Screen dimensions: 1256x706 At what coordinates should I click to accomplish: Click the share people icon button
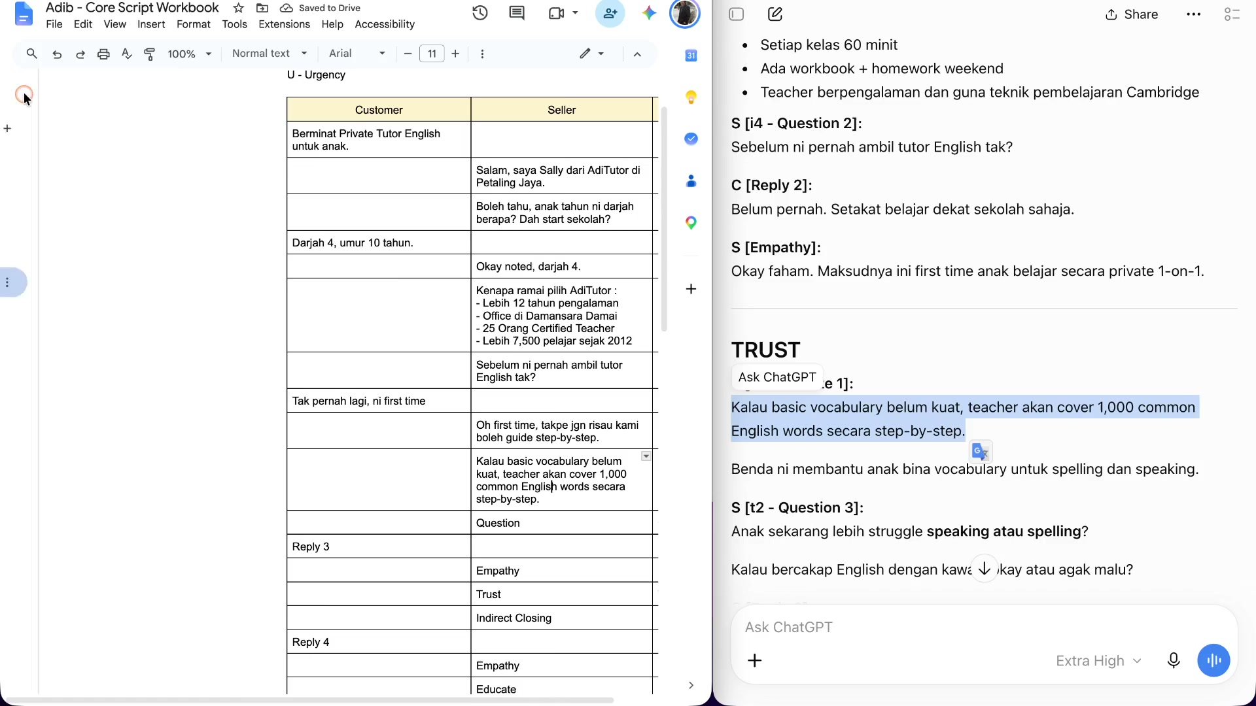pos(610,13)
